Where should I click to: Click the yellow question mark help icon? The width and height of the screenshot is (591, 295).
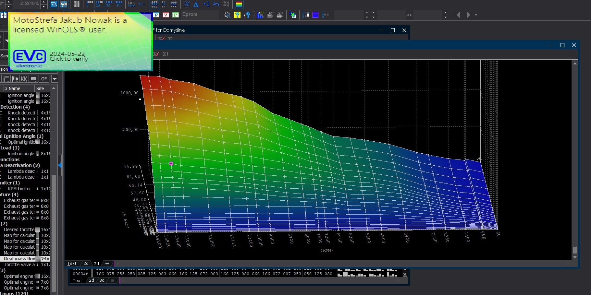click(x=237, y=15)
